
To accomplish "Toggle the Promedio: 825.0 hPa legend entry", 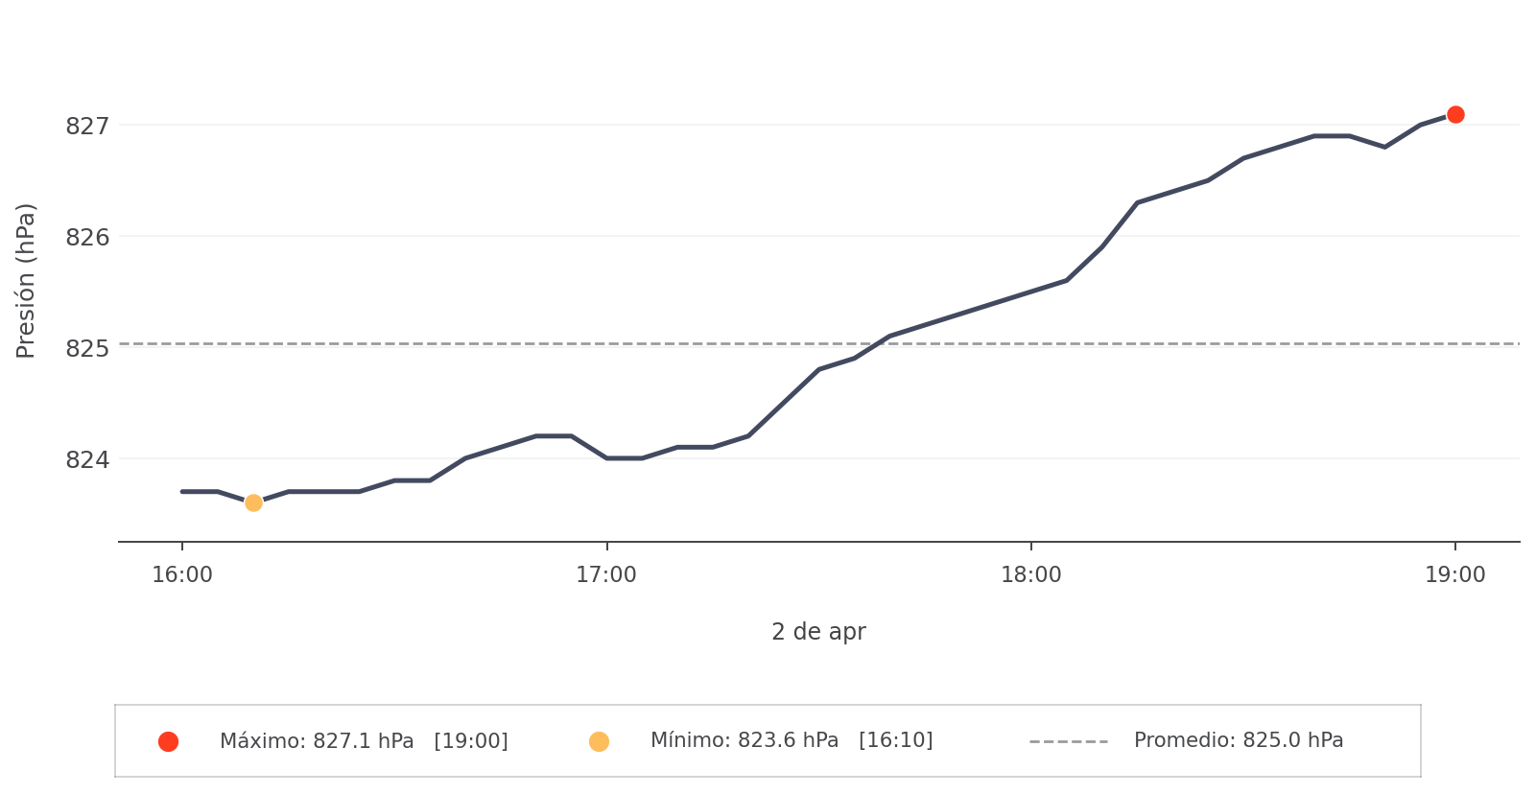I will (x=1239, y=740).
